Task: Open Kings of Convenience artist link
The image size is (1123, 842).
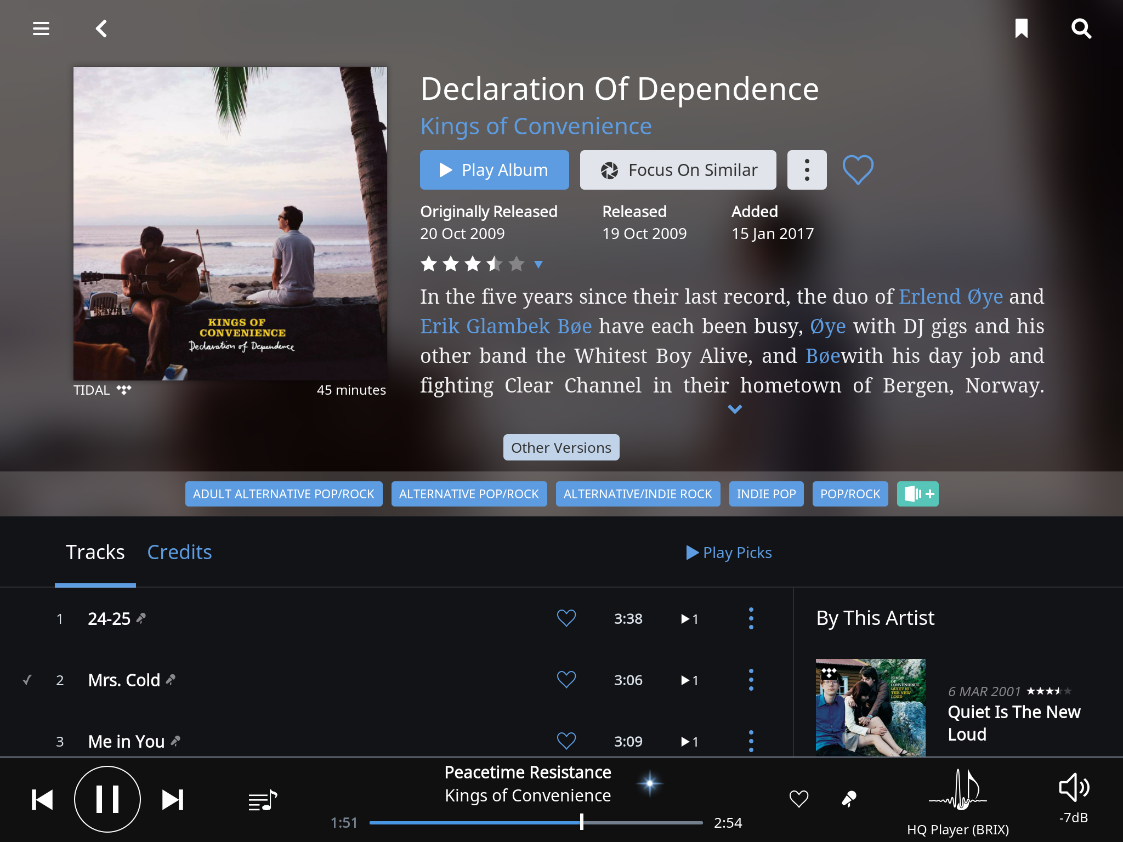Action: click(x=536, y=126)
